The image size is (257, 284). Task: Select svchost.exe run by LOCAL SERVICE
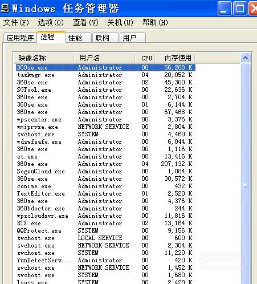click(x=105, y=238)
